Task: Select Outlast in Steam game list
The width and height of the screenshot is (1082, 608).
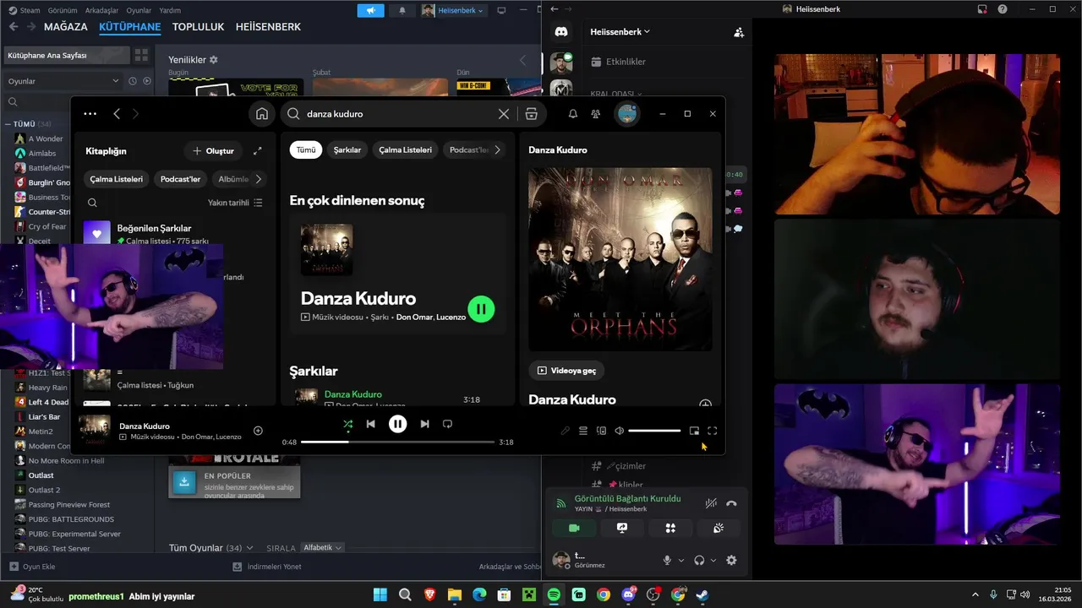Action: tap(41, 475)
